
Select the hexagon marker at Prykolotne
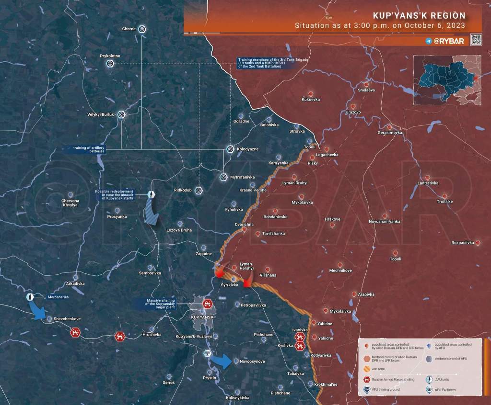click(x=110, y=65)
